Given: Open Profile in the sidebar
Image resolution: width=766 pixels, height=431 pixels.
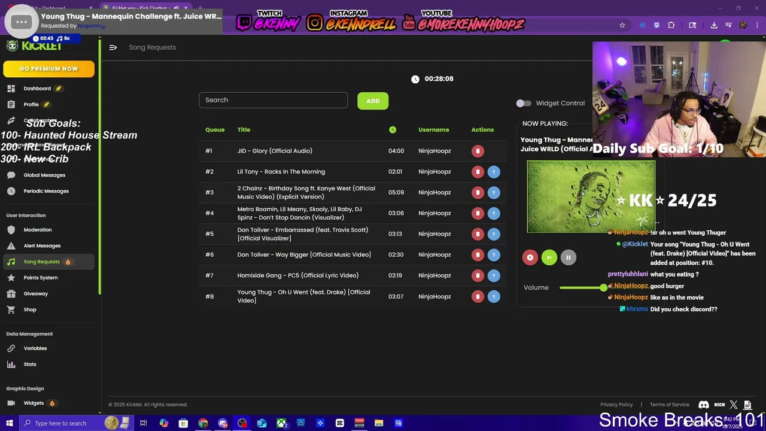Looking at the screenshot, I should (49, 104).
